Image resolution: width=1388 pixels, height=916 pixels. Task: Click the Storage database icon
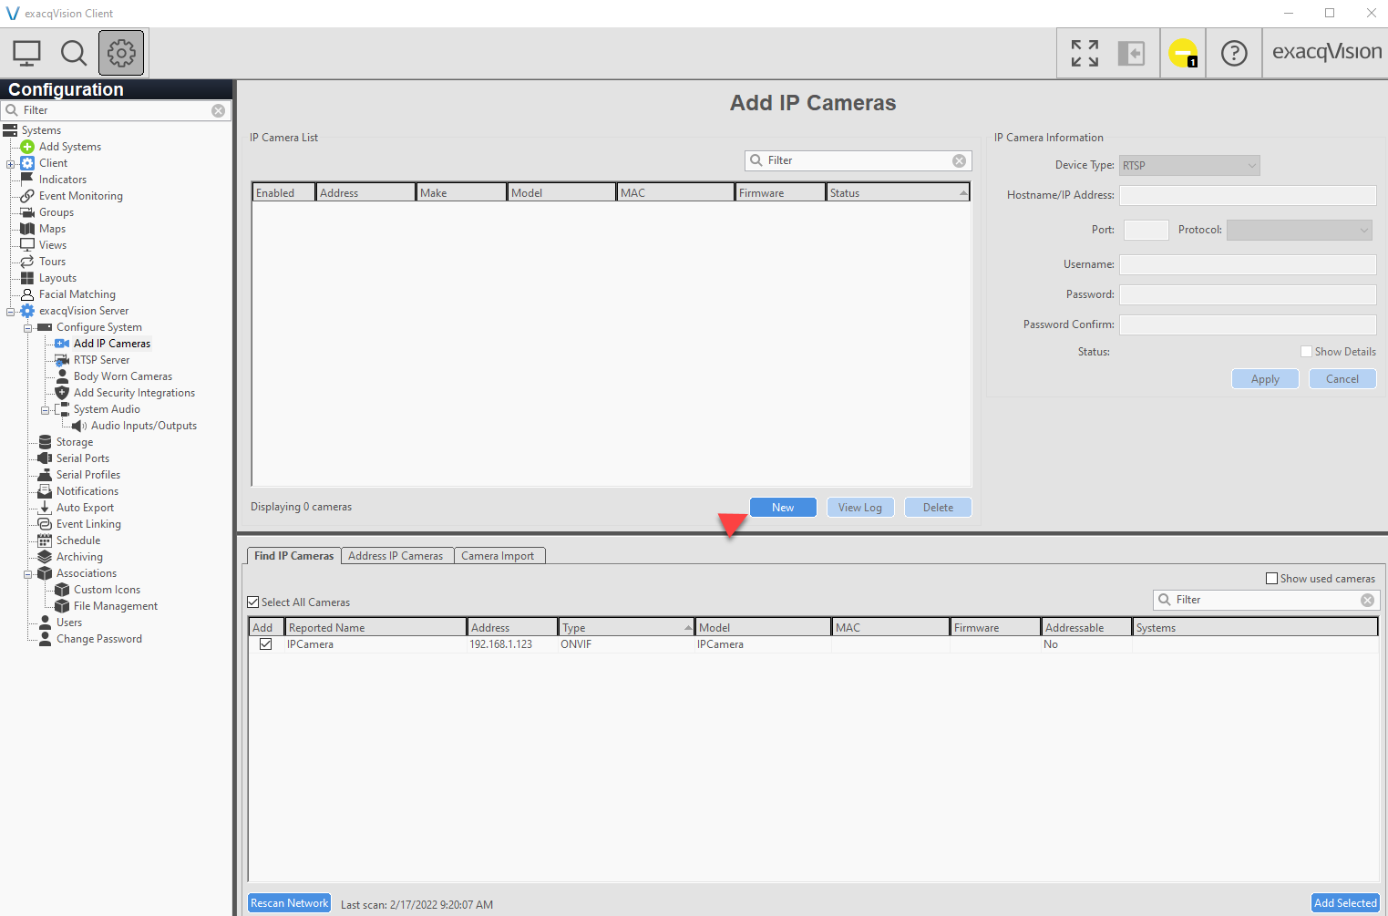click(45, 442)
